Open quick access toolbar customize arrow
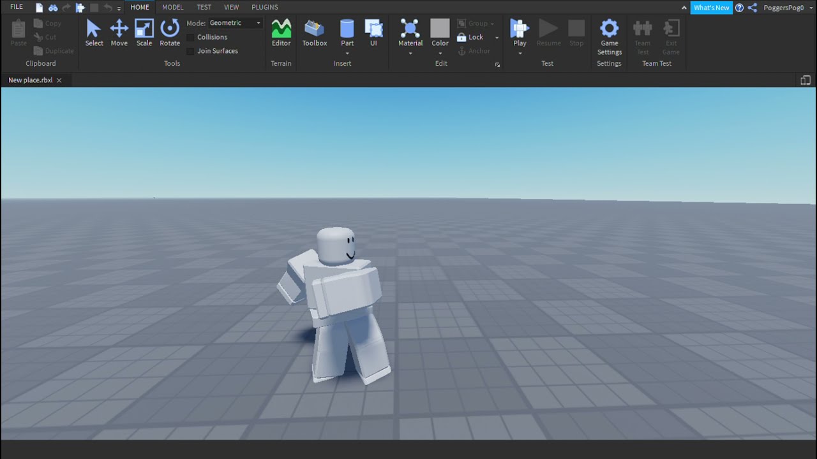Screen dimensions: 817x459 coord(119,8)
